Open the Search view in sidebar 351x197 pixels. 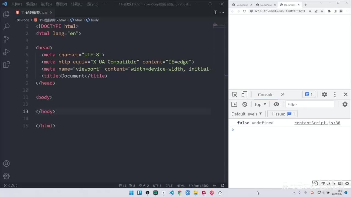(6, 27)
